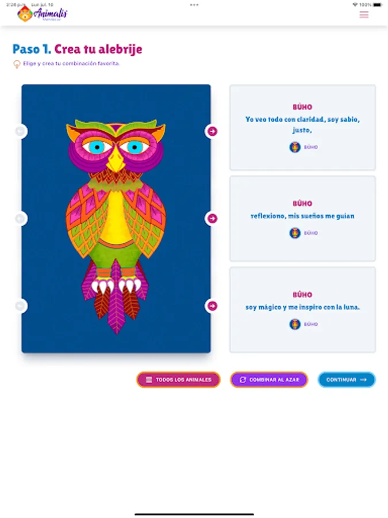The image size is (388, 518).
Task: Tap the Animalis logo in header
Action: pyautogui.click(x=42, y=14)
